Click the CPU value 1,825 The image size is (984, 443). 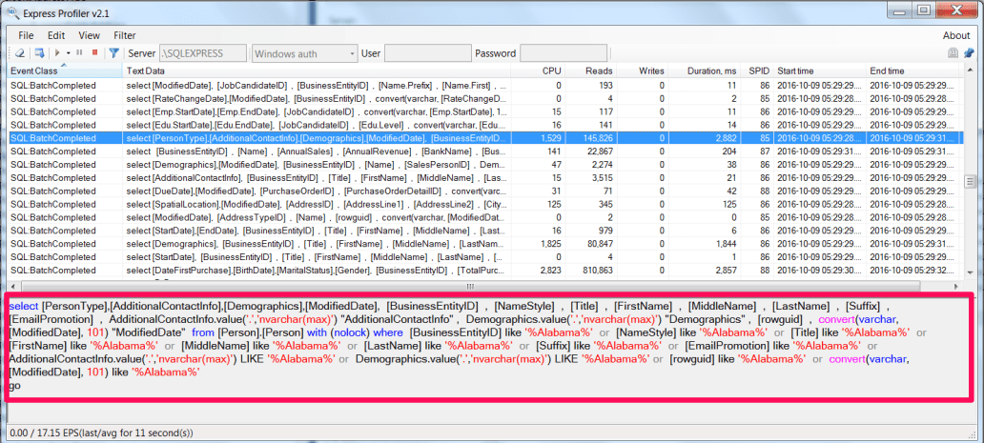[x=549, y=244]
